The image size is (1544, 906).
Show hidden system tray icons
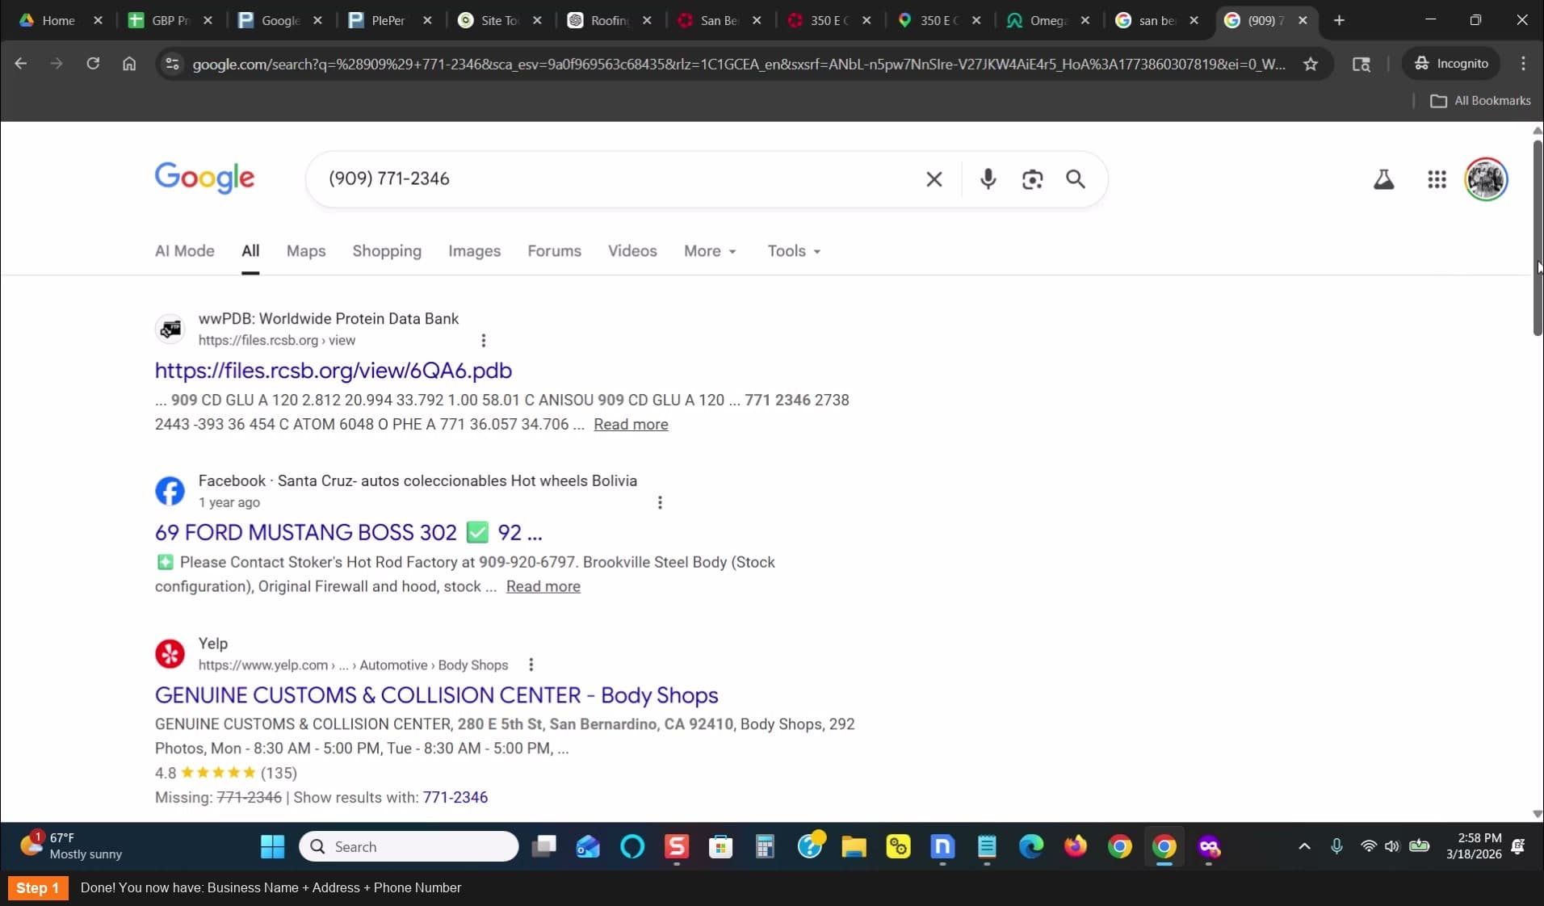[x=1304, y=846]
